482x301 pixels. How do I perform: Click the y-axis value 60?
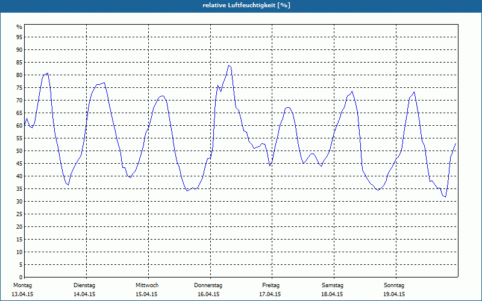[19, 126]
